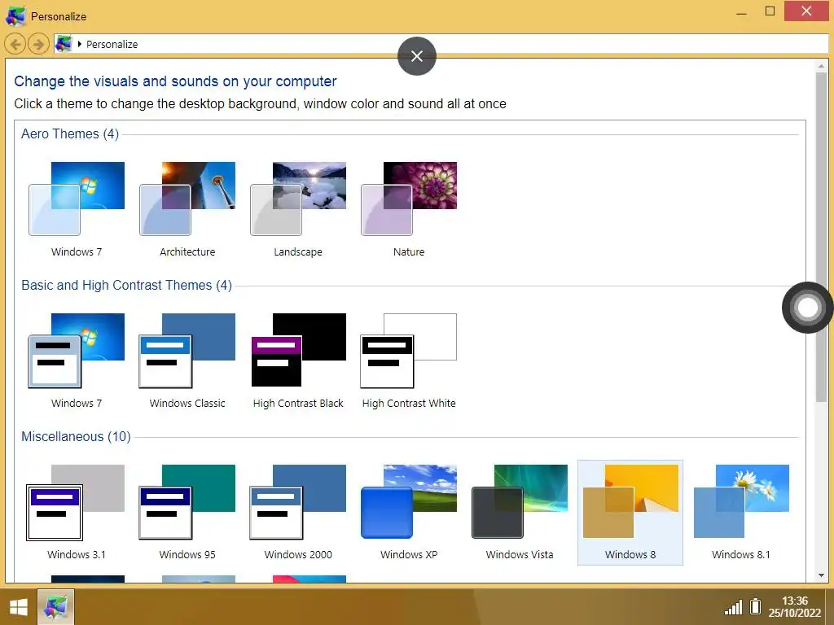Apply the Windows 8.1 theme
Viewport: 834px width, 625px height.
[741, 513]
